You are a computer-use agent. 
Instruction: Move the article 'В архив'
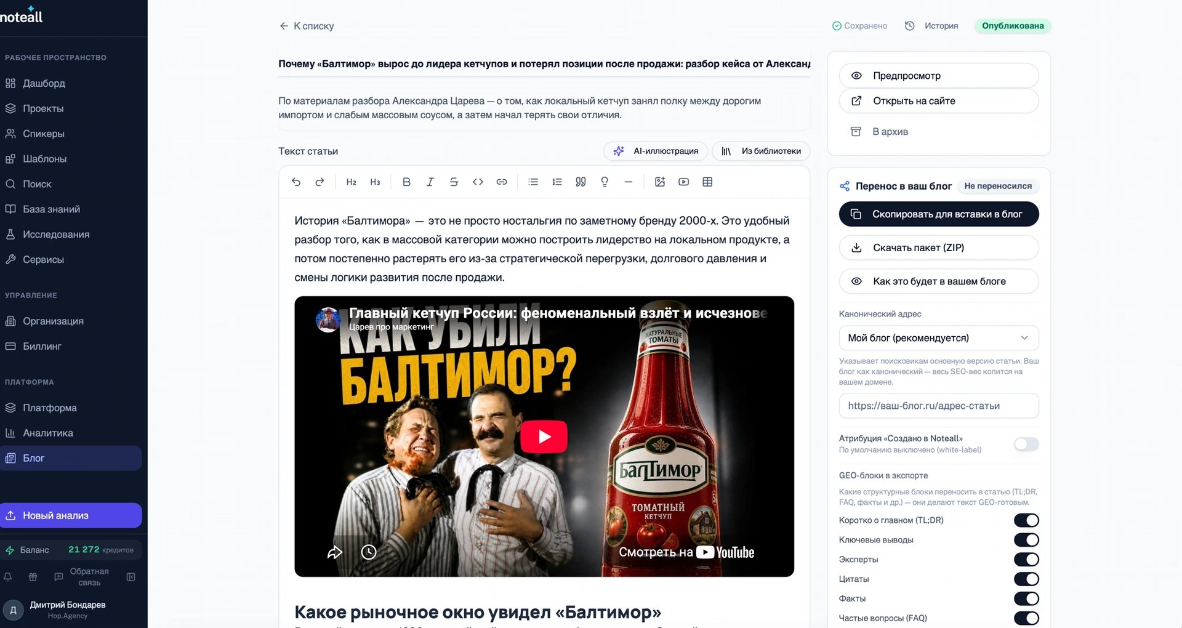(x=939, y=132)
